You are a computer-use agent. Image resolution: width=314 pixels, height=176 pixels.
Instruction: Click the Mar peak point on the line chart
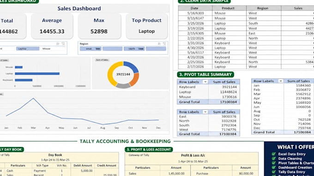coord(33,98)
